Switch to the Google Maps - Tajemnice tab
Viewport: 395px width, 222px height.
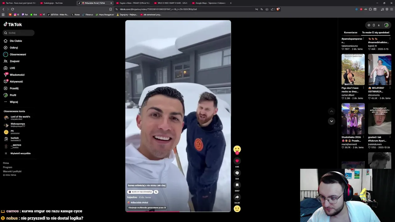tap(208, 3)
